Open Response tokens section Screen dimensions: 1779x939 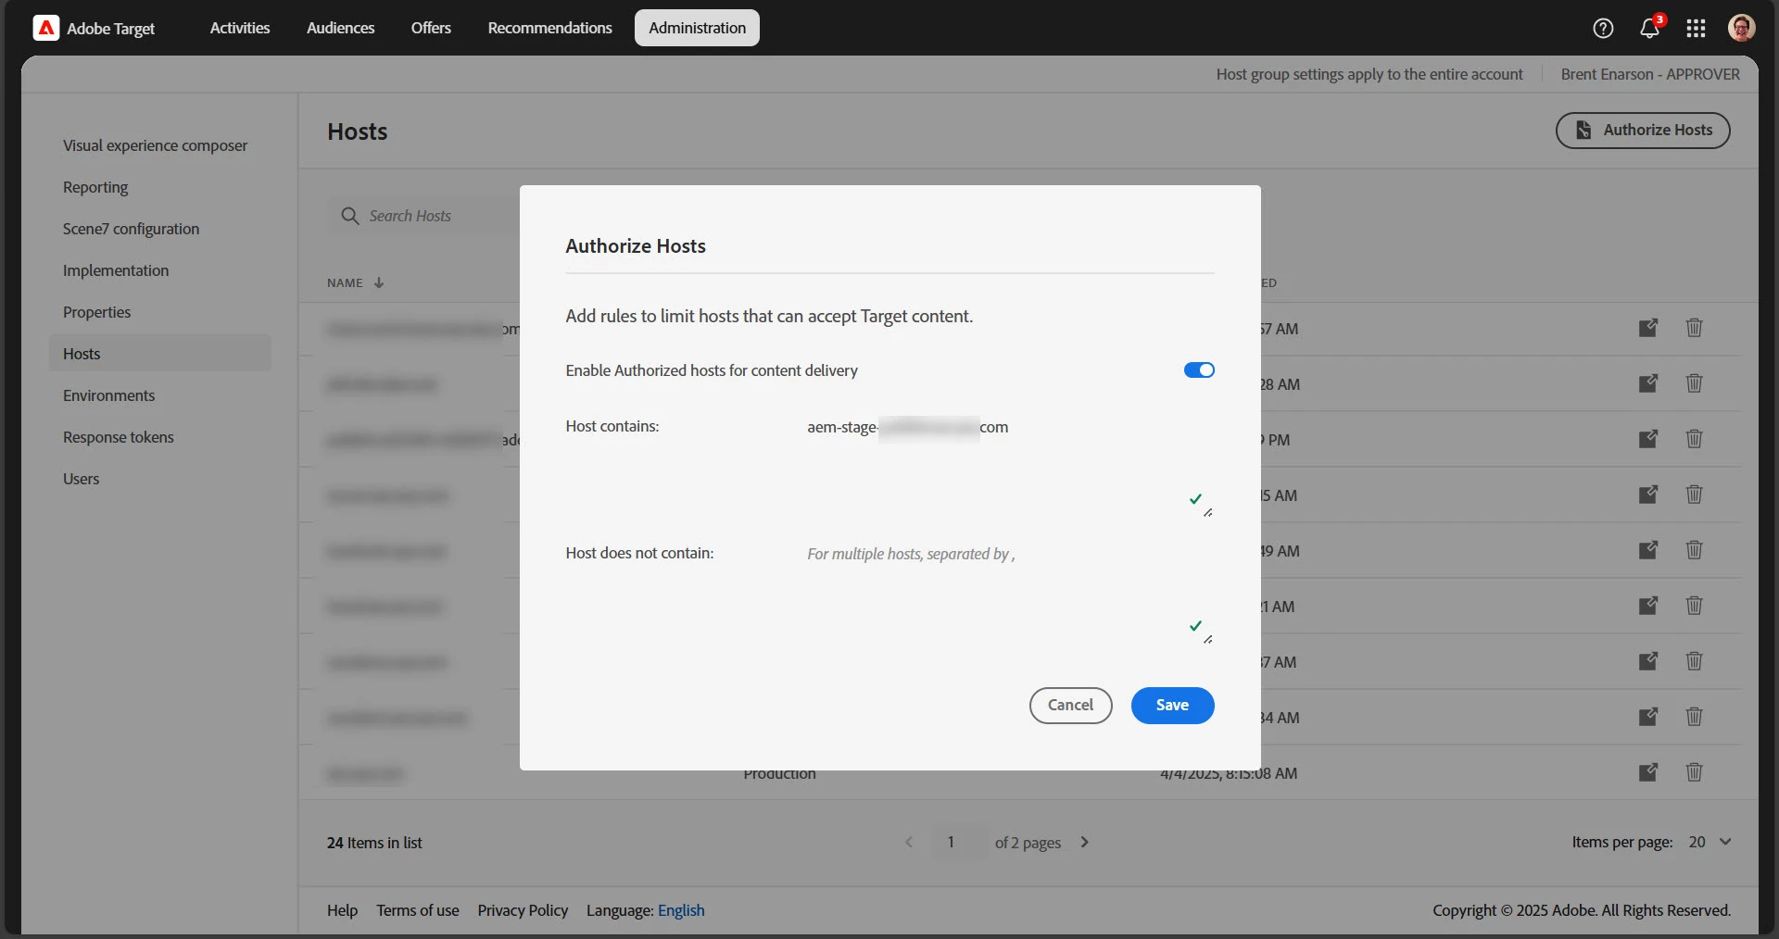point(119,437)
